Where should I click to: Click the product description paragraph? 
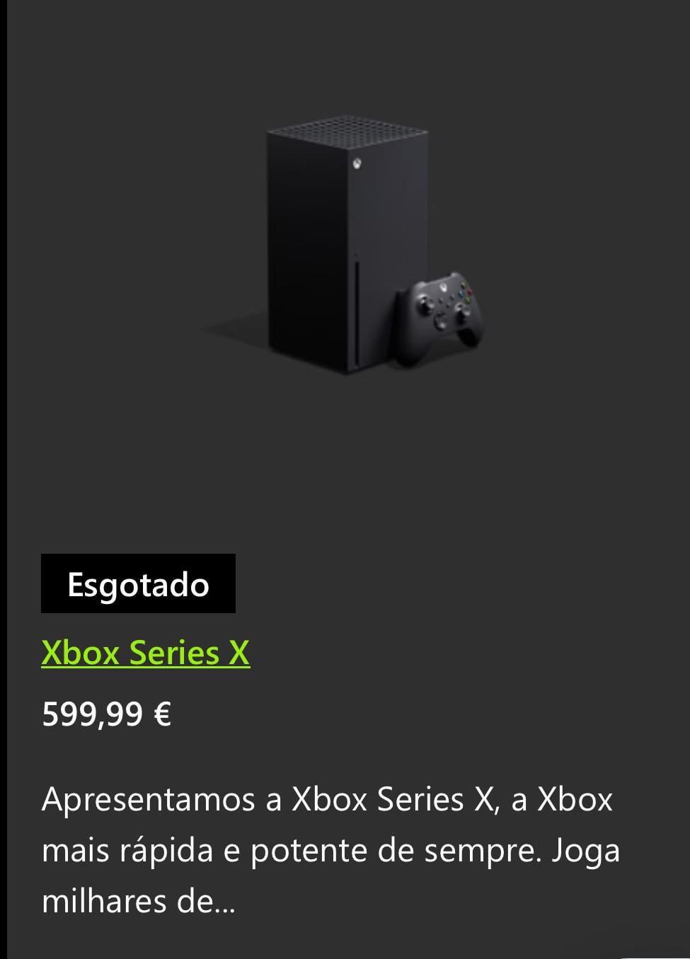pos(330,850)
